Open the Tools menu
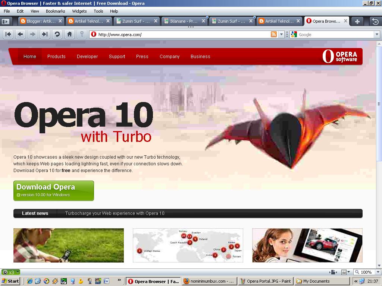Image resolution: width=382 pixels, height=286 pixels. pos(98,11)
